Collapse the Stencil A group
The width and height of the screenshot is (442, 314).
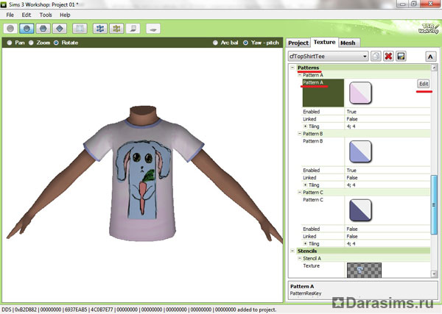click(x=300, y=258)
